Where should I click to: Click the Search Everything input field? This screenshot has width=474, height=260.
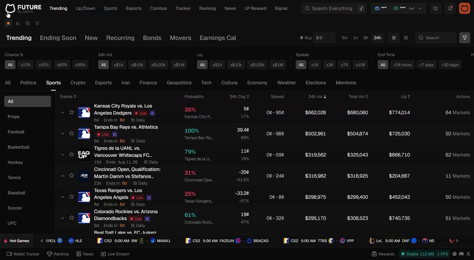coord(333,8)
